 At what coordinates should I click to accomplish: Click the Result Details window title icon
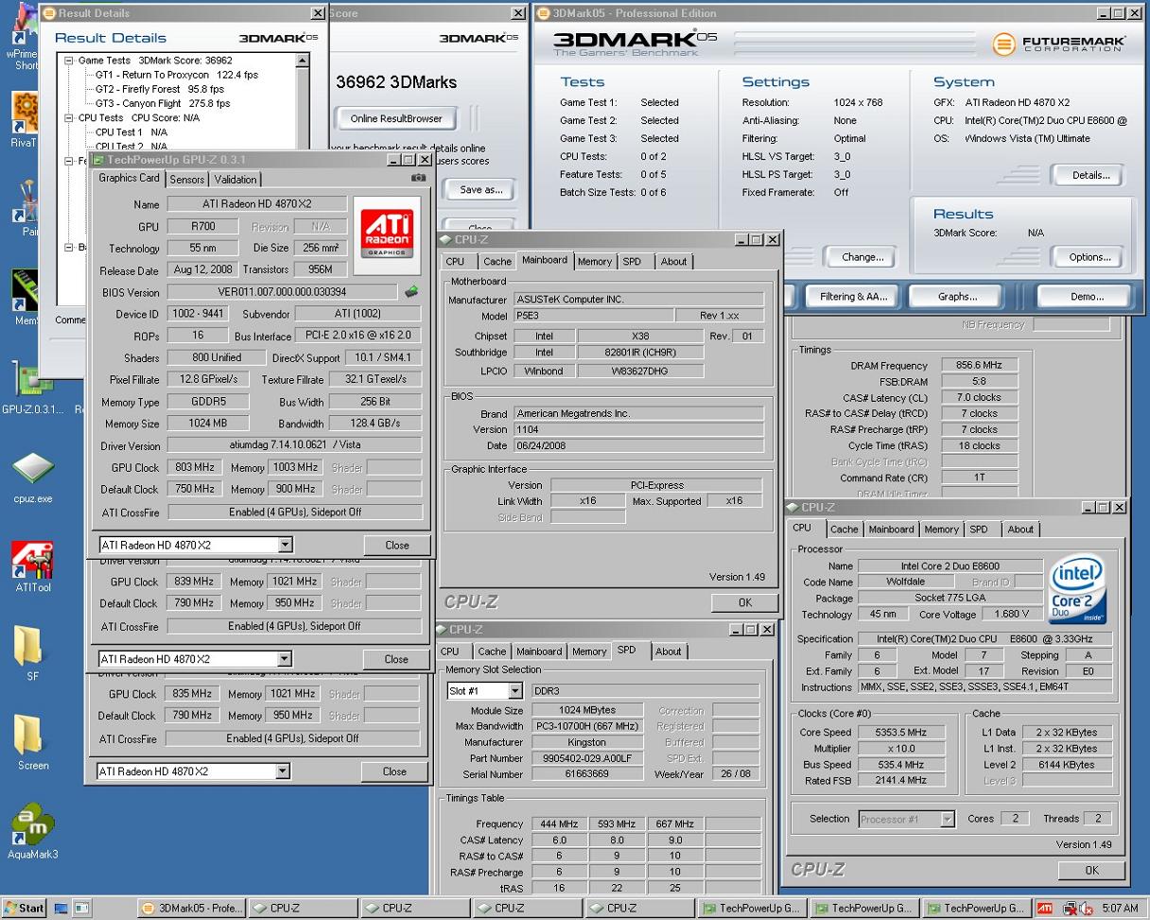[49, 13]
